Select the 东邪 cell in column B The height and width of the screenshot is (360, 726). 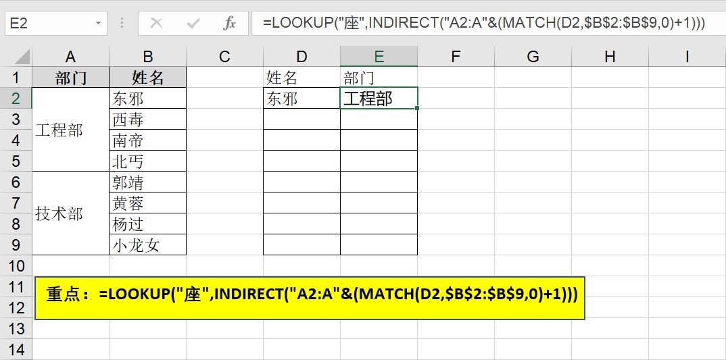click(147, 98)
